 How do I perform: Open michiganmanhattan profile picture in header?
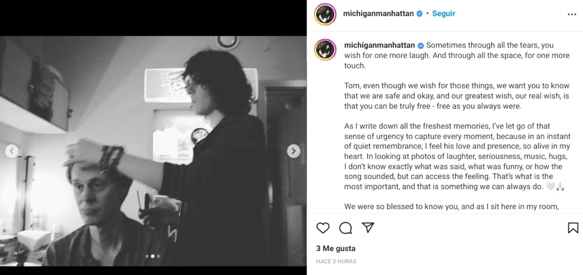[325, 15]
